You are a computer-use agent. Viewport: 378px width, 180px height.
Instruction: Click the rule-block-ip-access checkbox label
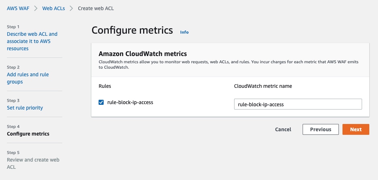130,102
